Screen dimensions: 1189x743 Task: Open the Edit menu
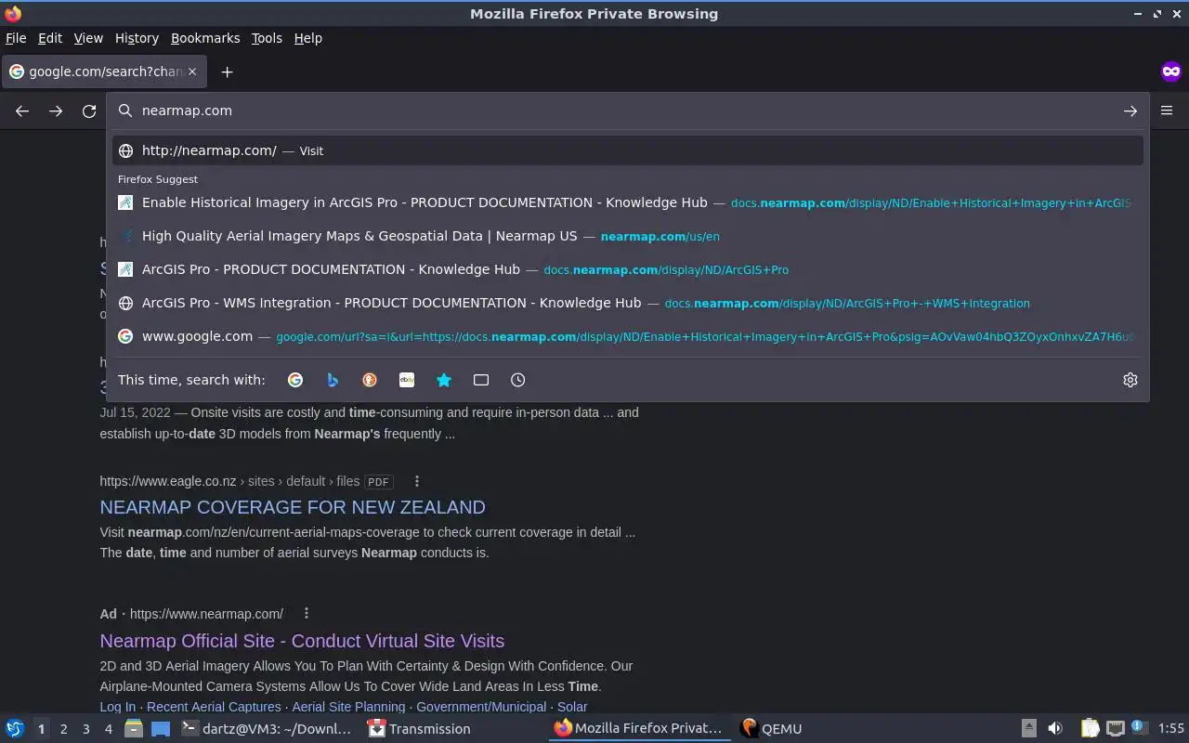pos(50,38)
